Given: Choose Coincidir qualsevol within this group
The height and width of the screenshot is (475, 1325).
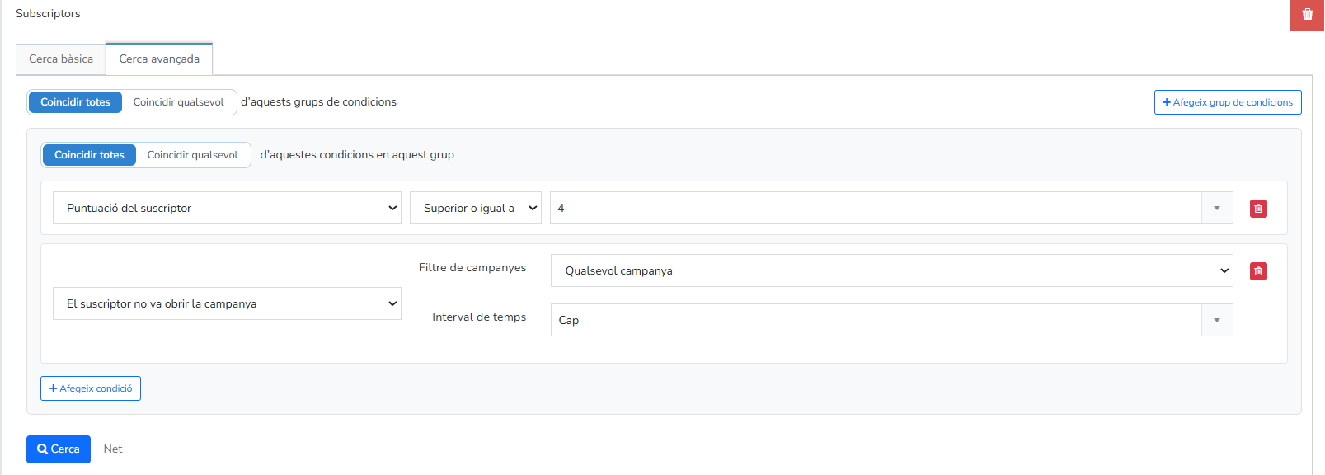Looking at the screenshot, I should 193,155.
